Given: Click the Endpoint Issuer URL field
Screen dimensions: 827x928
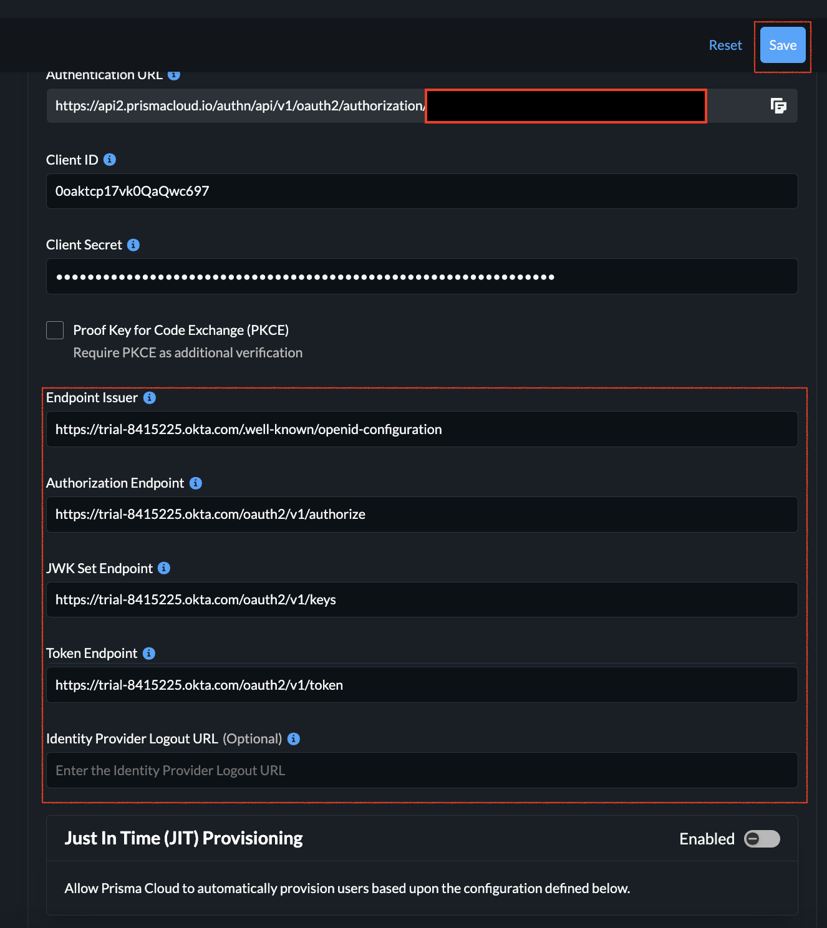Looking at the screenshot, I should click(x=422, y=430).
